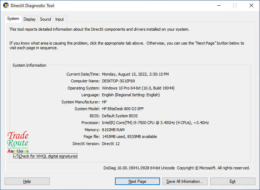Open the Sound tab

[x=45, y=19]
